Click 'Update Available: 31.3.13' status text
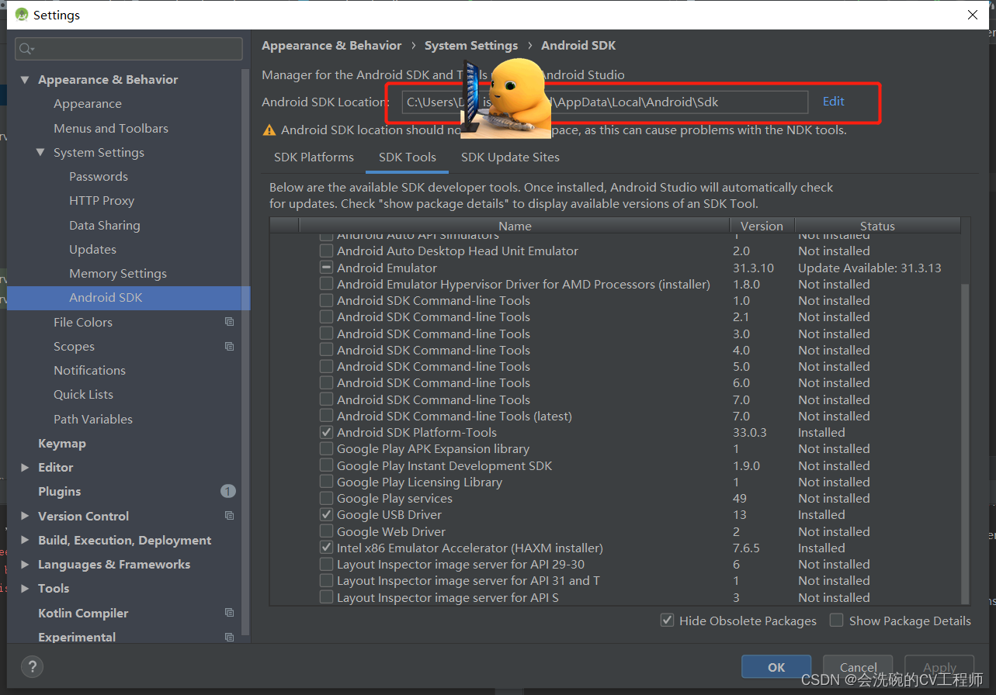Image resolution: width=996 pixels, height=695 pixels. [x=869, y=268]
